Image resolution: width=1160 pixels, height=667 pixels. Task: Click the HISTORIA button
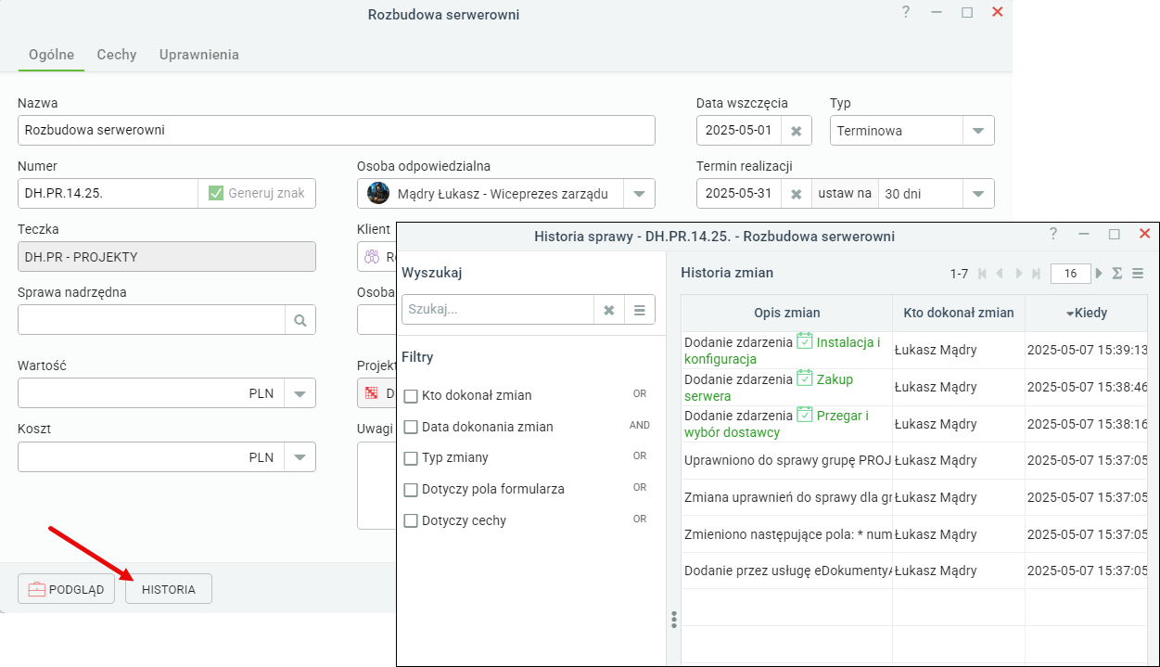(x=169, y=589)
